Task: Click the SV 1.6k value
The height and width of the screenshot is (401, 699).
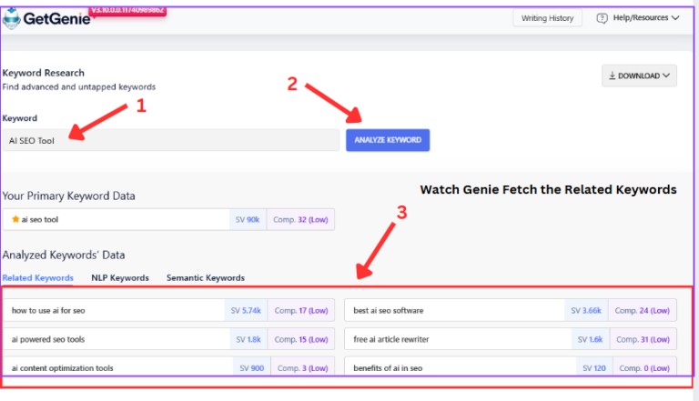Action: [590, 339]
